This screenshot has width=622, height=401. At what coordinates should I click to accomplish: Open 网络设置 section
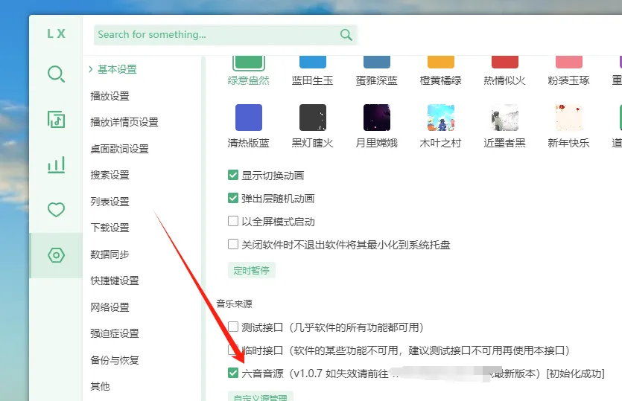point(110,307)
